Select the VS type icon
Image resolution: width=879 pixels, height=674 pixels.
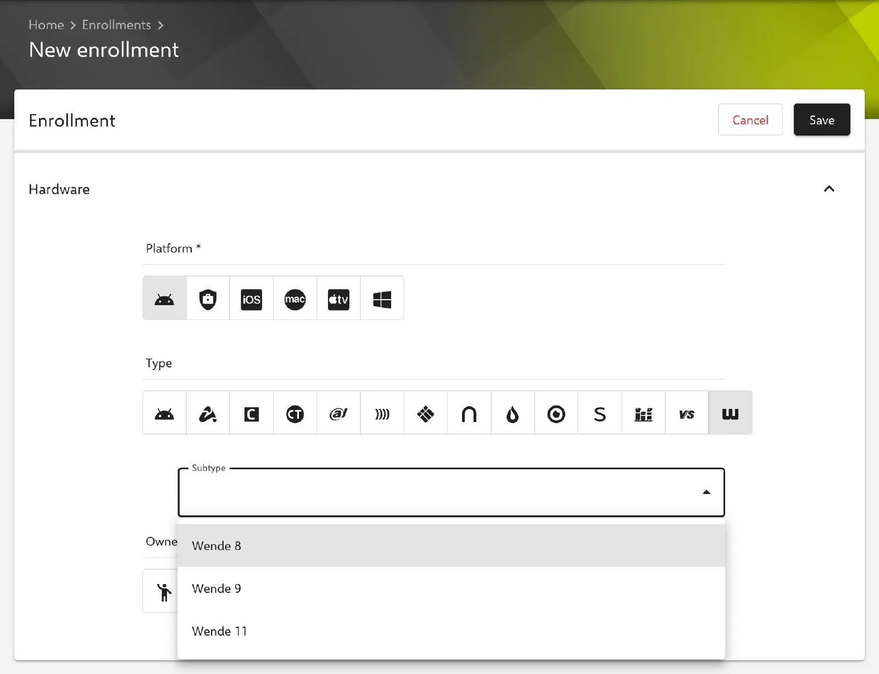coord(687,413)
